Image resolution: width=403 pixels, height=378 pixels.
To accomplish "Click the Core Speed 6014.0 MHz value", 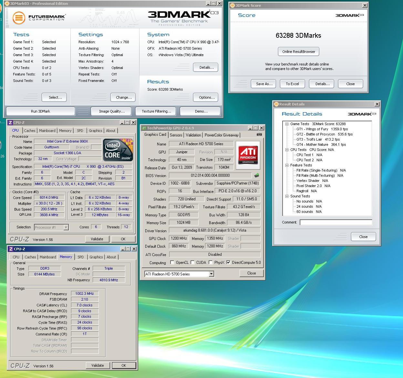I will coord(49,198).
